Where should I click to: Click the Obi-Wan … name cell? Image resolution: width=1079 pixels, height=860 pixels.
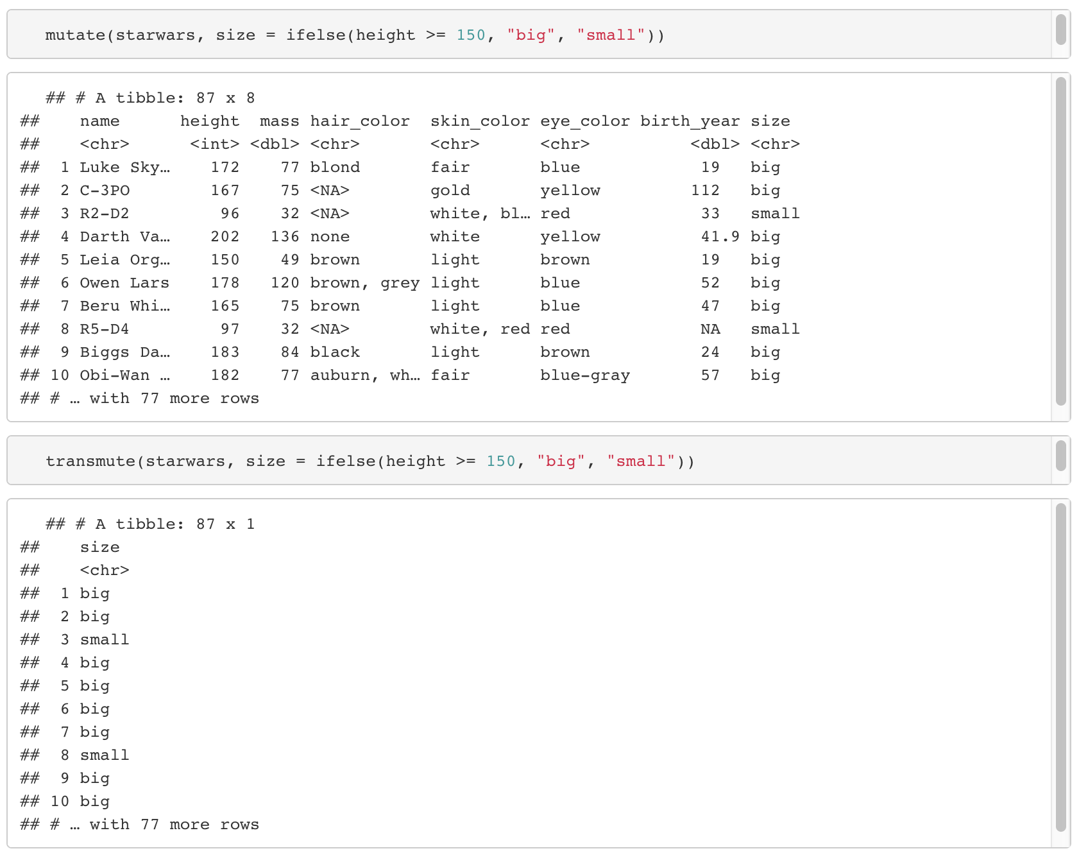click(x=125, y=375)
